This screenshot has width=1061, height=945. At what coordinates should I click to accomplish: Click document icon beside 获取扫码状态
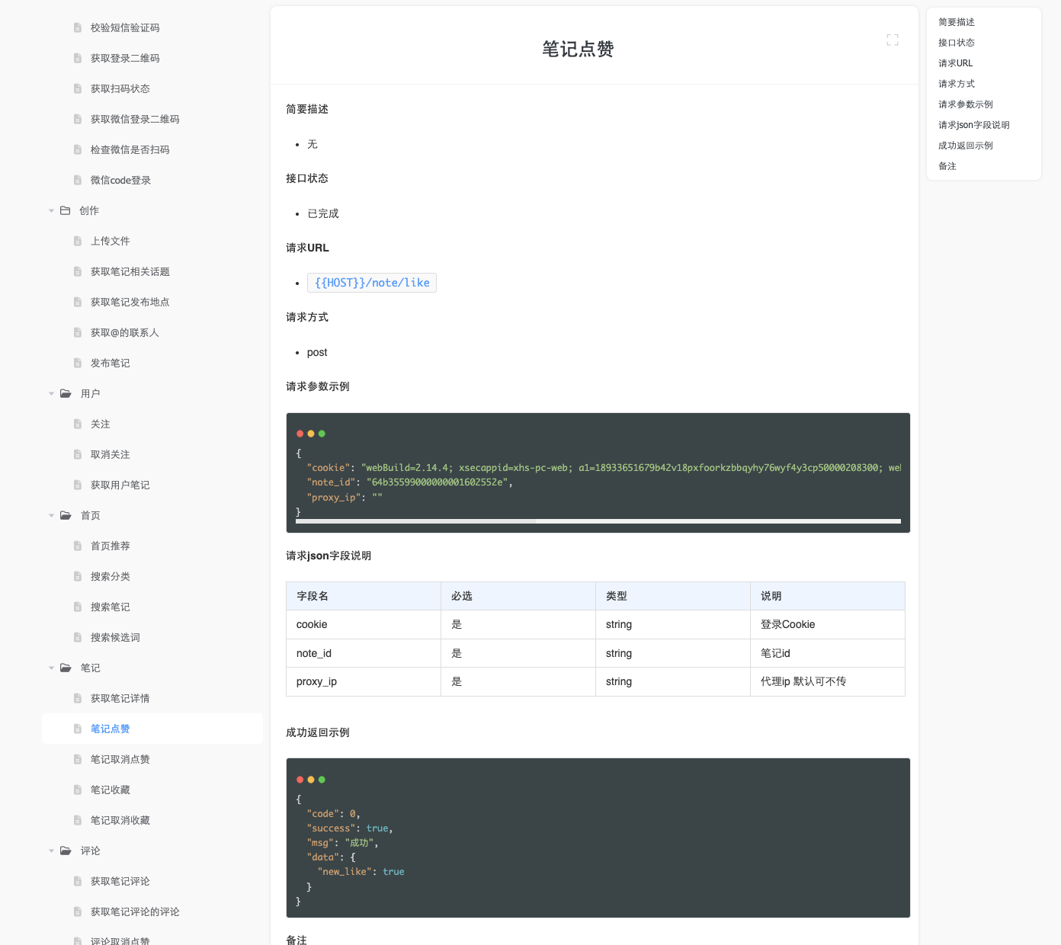click(x=78, y=88)
